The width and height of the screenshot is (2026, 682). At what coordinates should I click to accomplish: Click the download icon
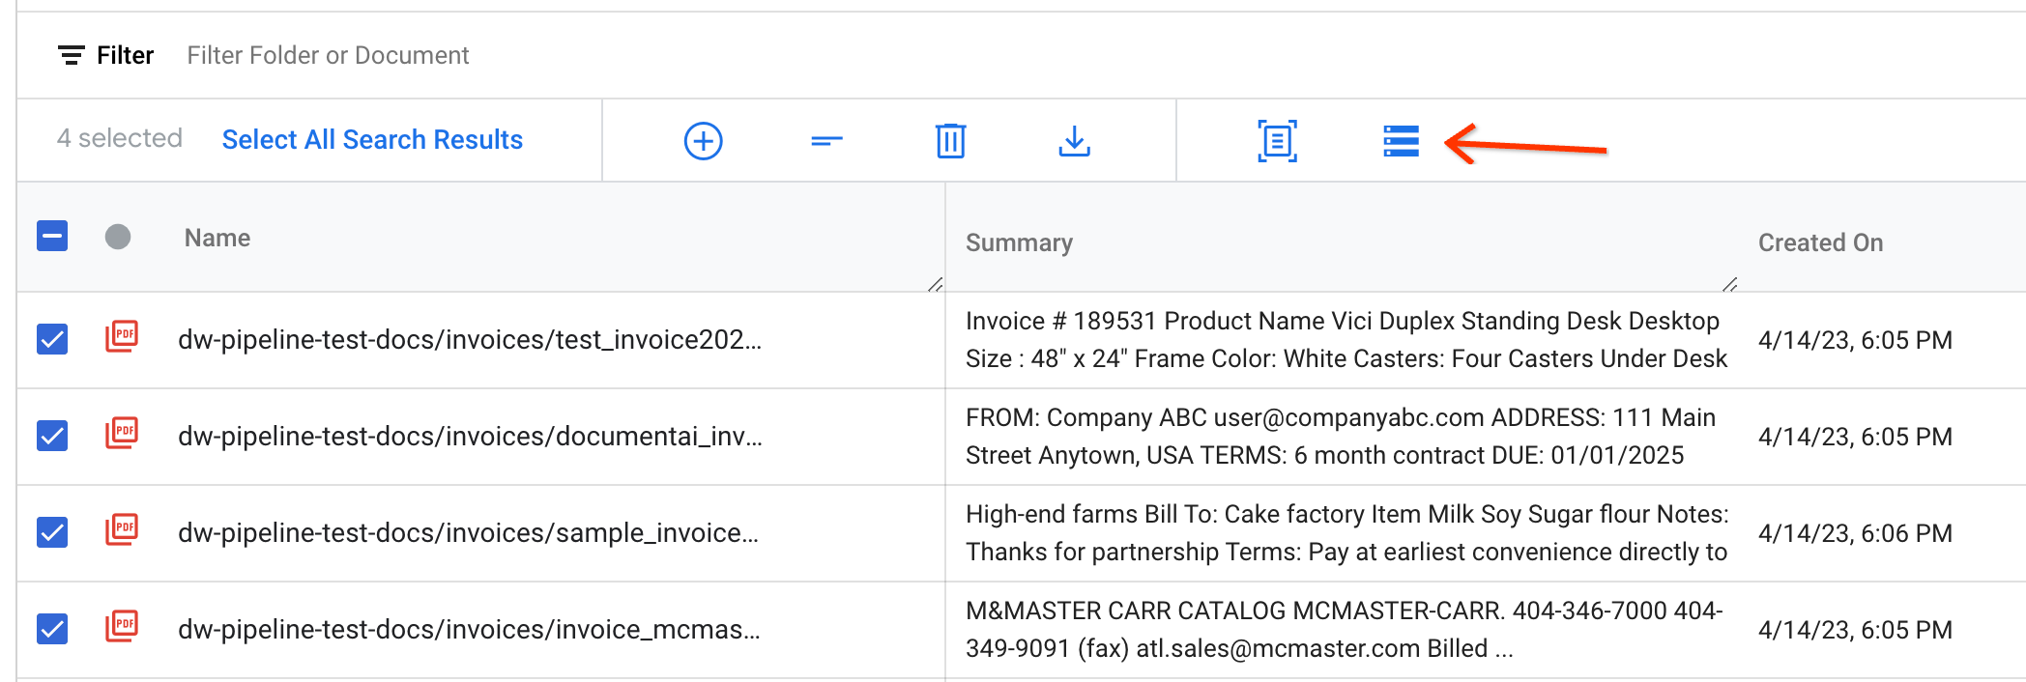coord(1074,141)
